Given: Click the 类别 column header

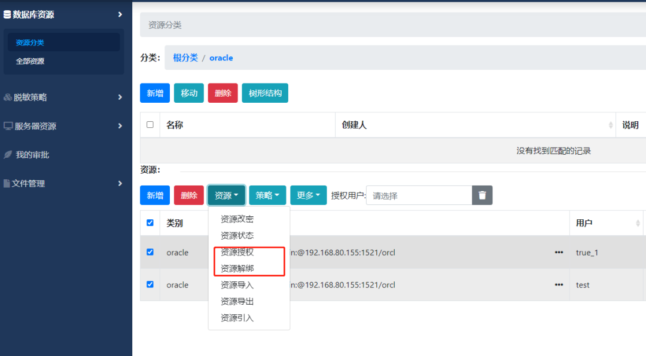Looking at the screenshot, I should [x=175, y=223].
